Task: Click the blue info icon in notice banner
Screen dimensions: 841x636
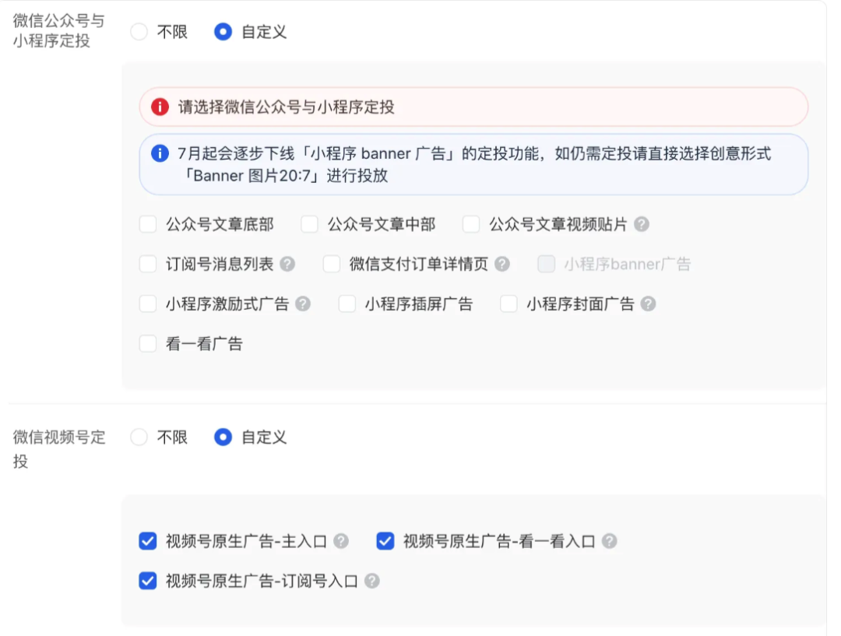Action: coord(160,153)
